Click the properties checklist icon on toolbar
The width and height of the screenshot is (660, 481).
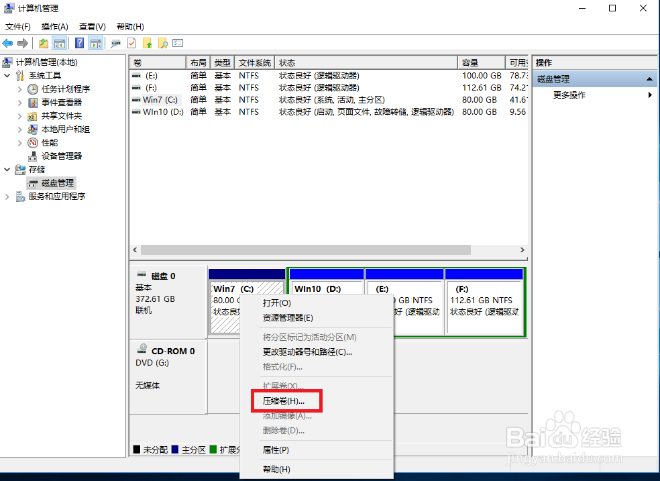(177, 42)
